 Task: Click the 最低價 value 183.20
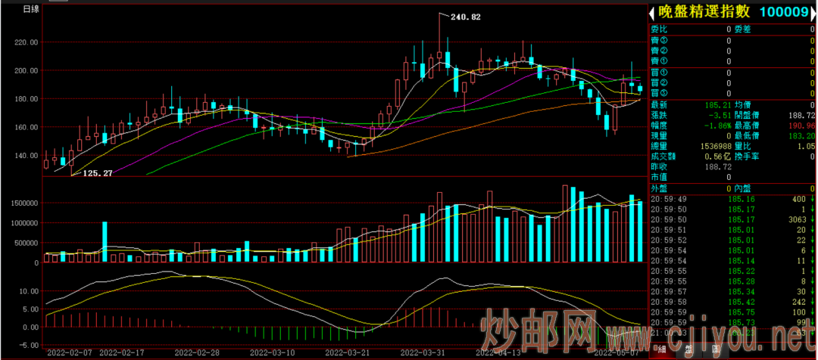tap(799, 135)
